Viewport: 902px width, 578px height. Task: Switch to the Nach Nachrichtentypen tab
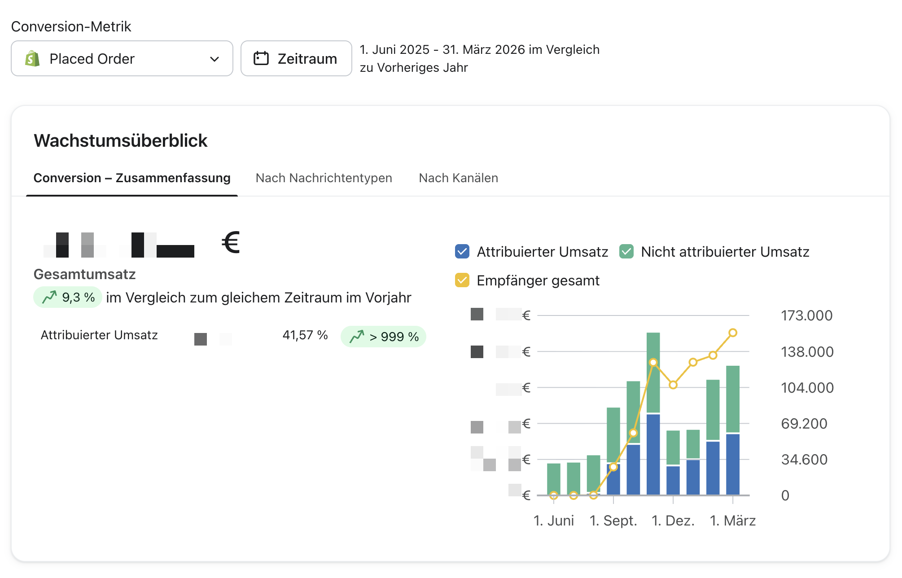tap(324, 178)
